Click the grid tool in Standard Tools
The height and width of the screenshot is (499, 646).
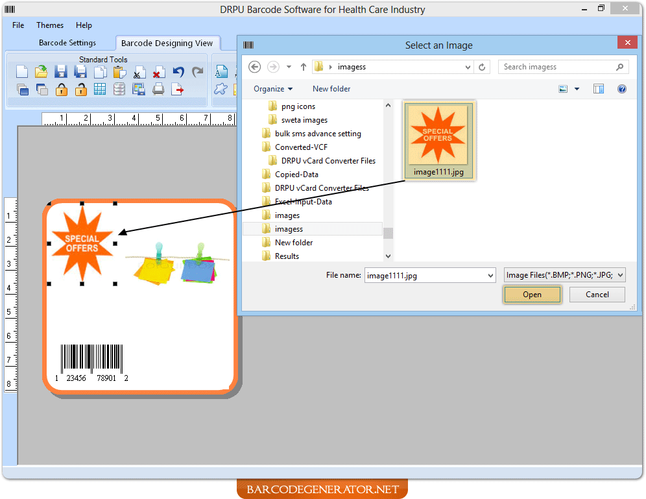coord(101,89)
